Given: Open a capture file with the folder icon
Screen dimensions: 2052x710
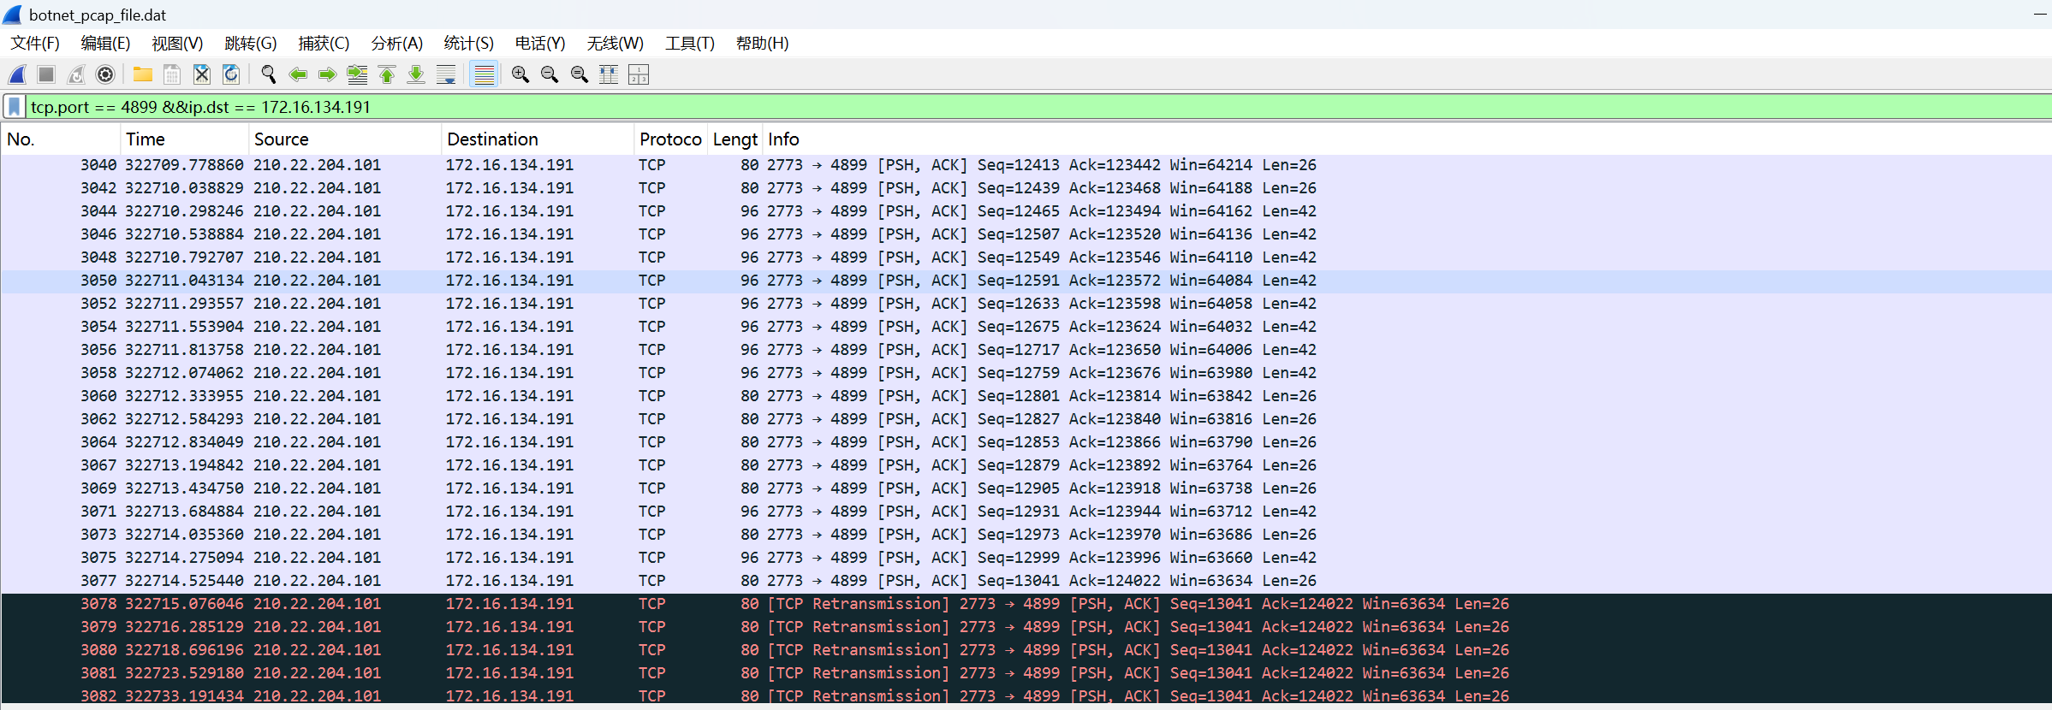Looking at the screenshot, I should tap(143, 74).
